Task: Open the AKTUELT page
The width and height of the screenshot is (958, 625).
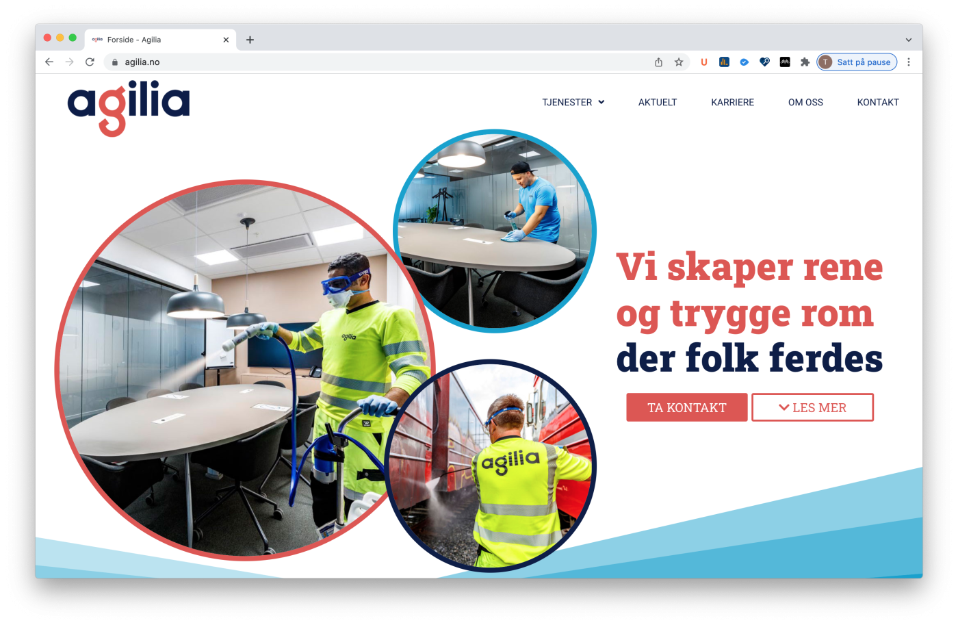Action: tap(658, 102)
